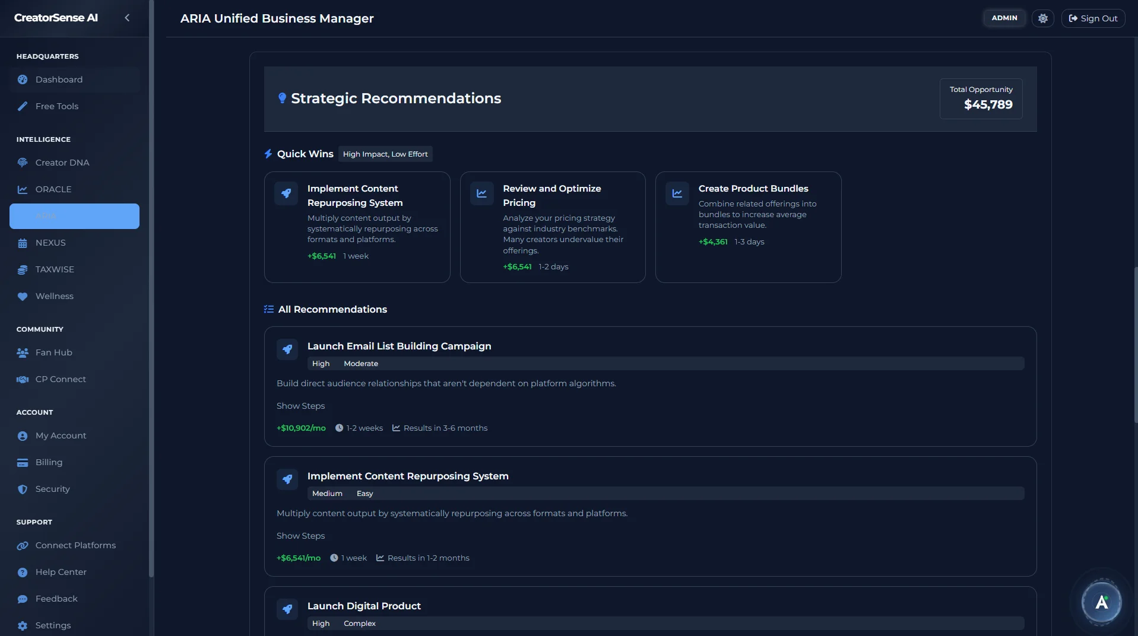The height and width of the screenshot is (636, 1138).
Task: Click the Sign Out button
Action: pyautogui.click(x=1093, y=18)
